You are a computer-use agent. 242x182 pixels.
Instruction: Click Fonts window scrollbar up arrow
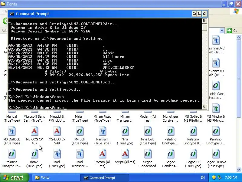239,37
